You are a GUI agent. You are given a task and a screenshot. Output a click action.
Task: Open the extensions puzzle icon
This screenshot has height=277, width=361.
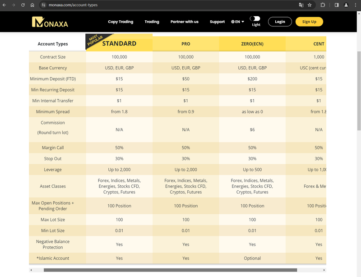(x=323, y=5)
